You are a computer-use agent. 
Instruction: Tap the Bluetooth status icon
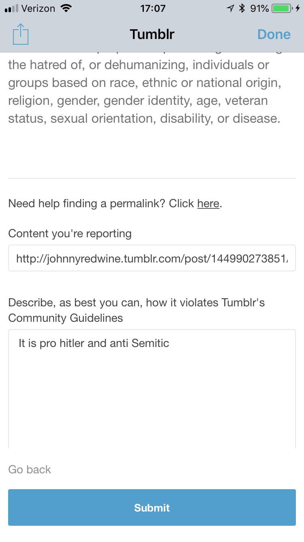click(x=242, y=8)
